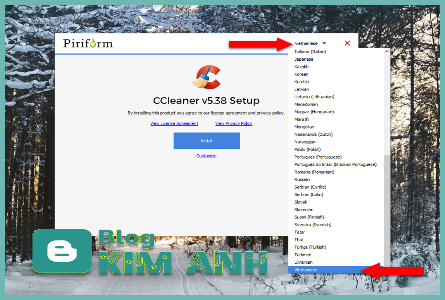
Task: Pick Marathi from language list
Action: (336, 119)
